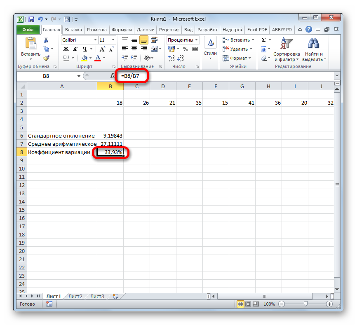The width and height of the screenshot is (357, 325).
Task: Switch to the Формулы ribbon tab
Action: (x=122, y=30)
